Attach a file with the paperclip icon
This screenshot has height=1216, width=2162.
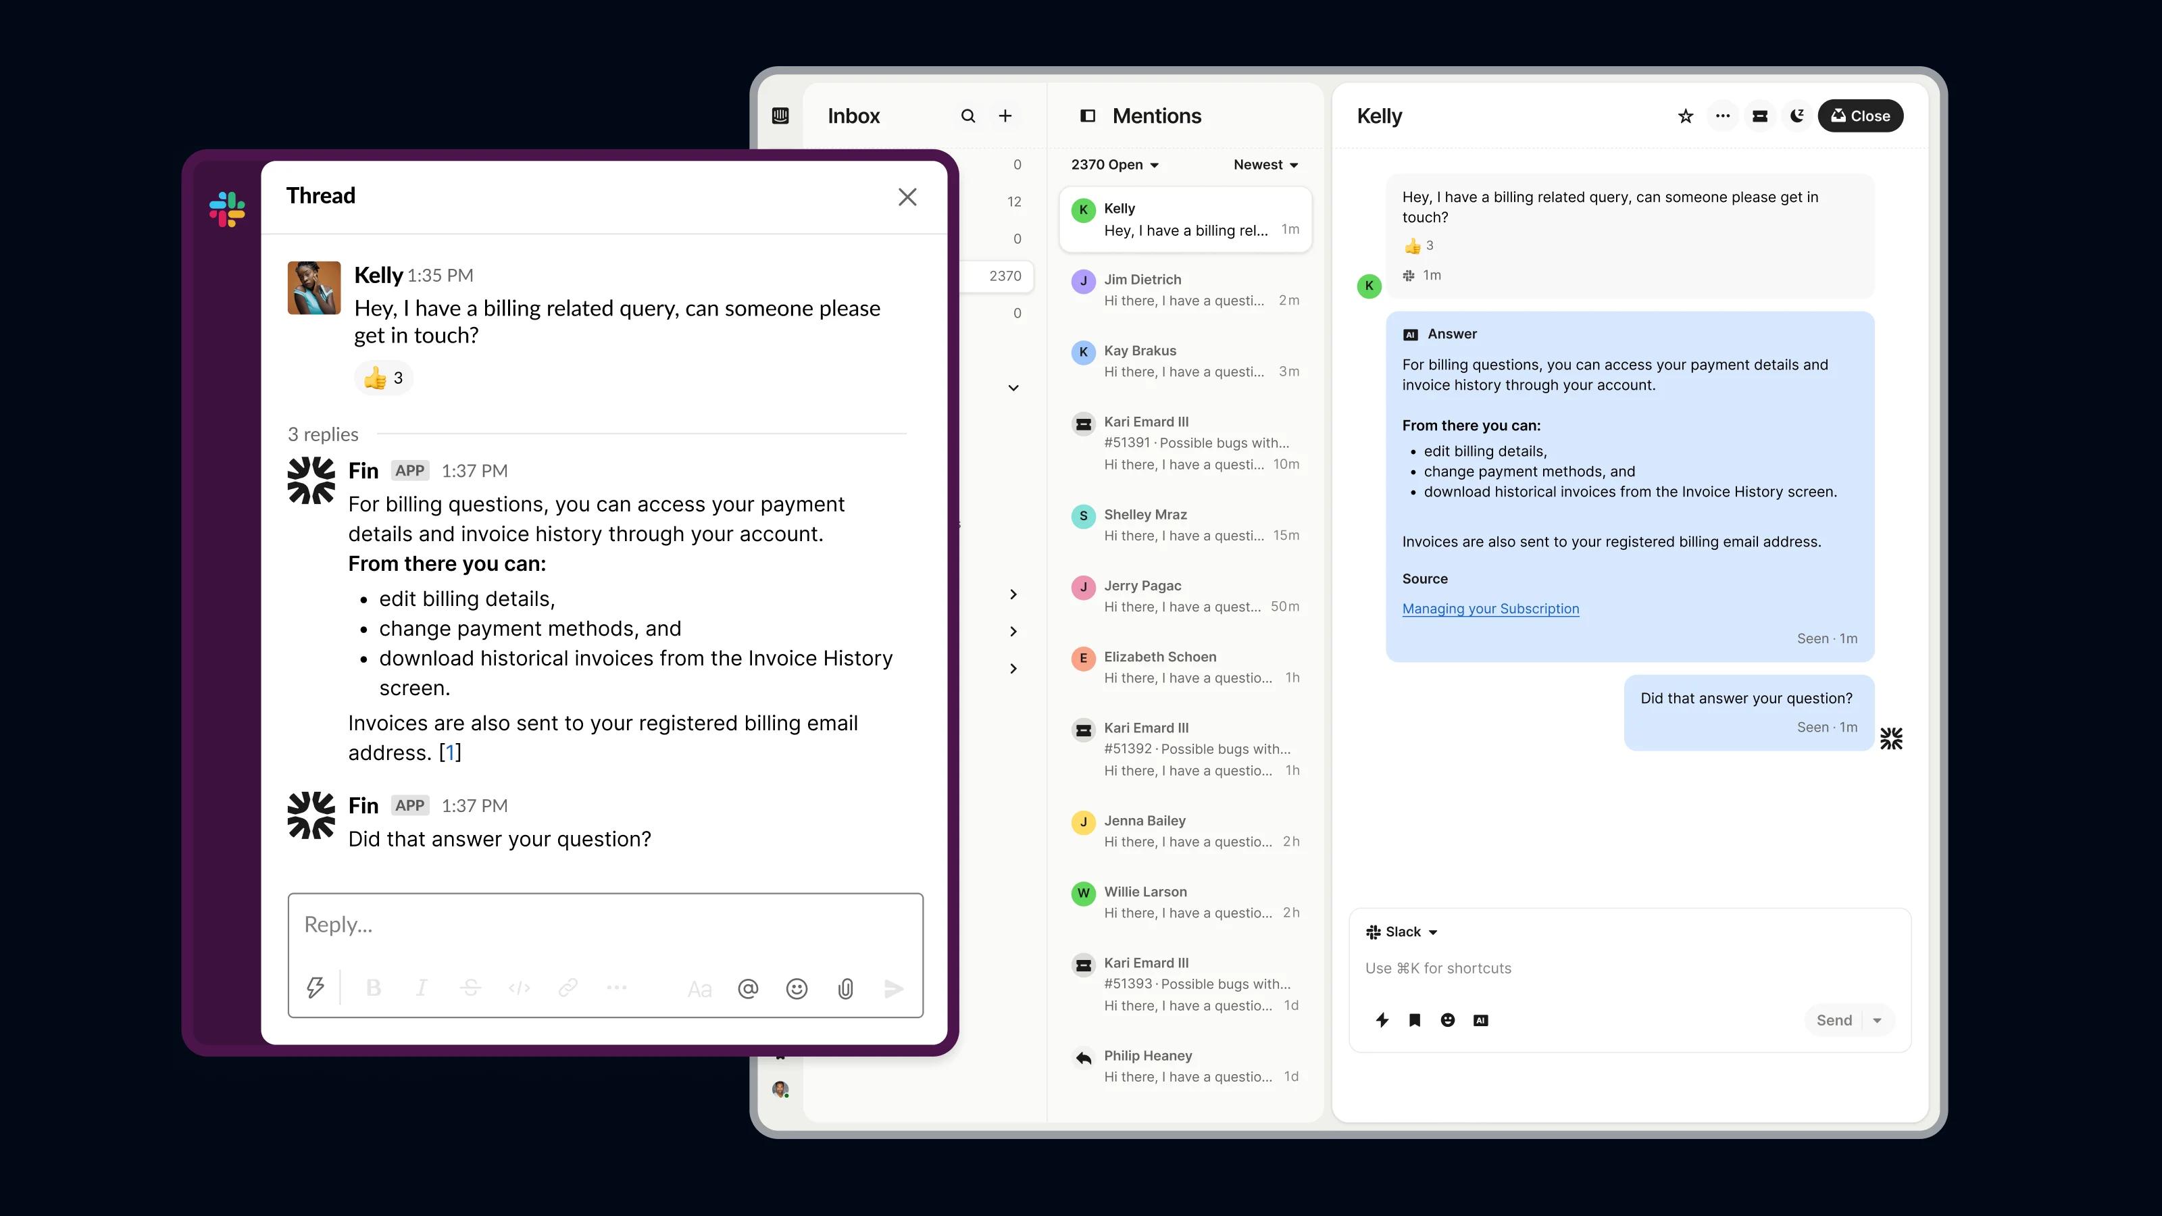845,987
